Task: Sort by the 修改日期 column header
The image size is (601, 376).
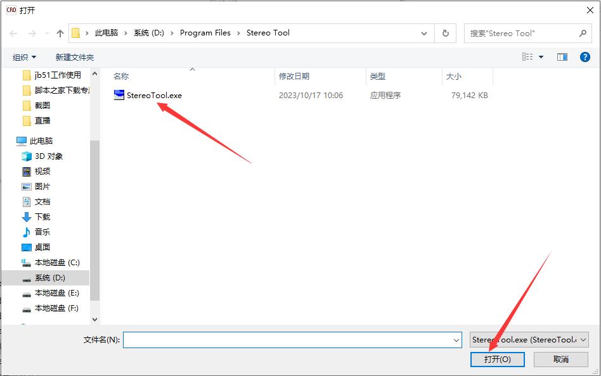Action: (294, 76)
